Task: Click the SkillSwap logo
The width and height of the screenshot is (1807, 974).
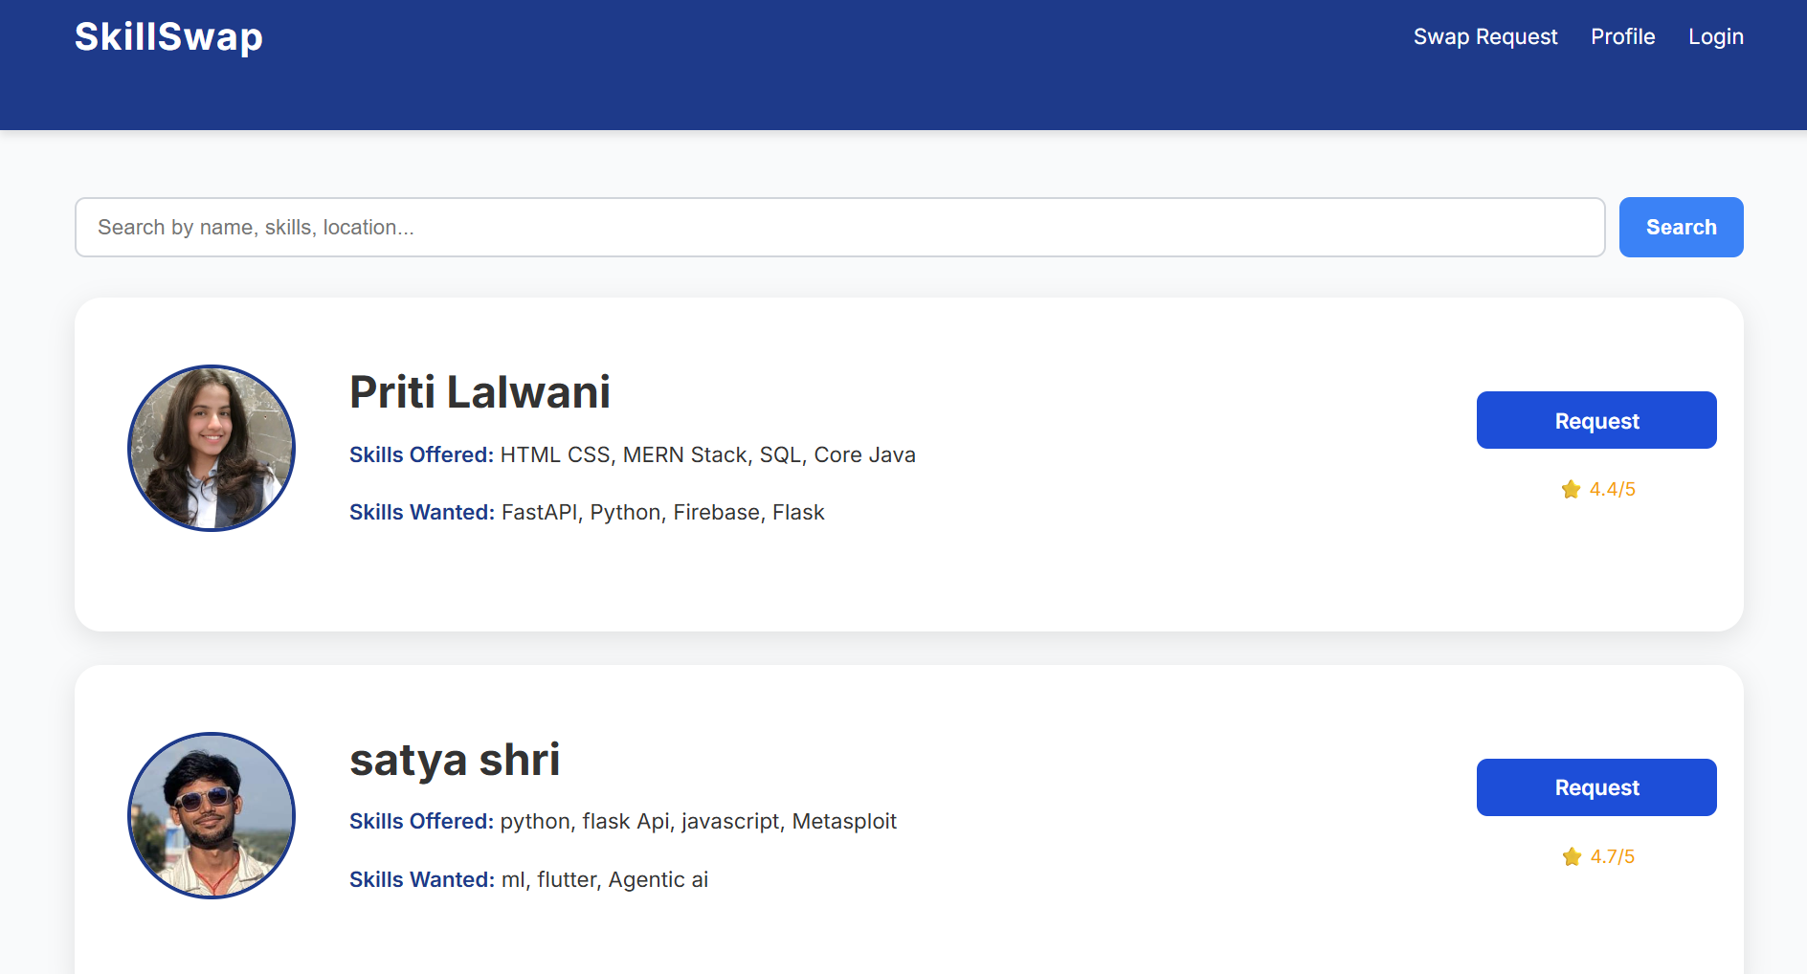Action: coord(168,37)
